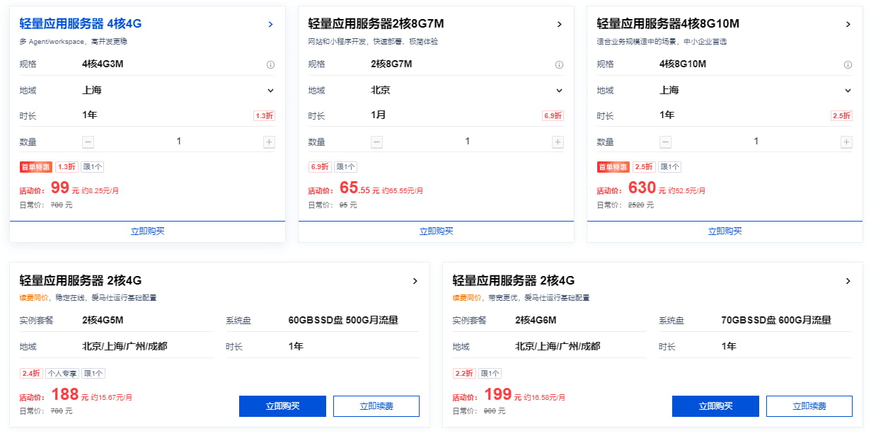This screenshot has width=871, height=436.
Task: Decrease quantity for the 2核8G7M server
Action: [377, 142]
